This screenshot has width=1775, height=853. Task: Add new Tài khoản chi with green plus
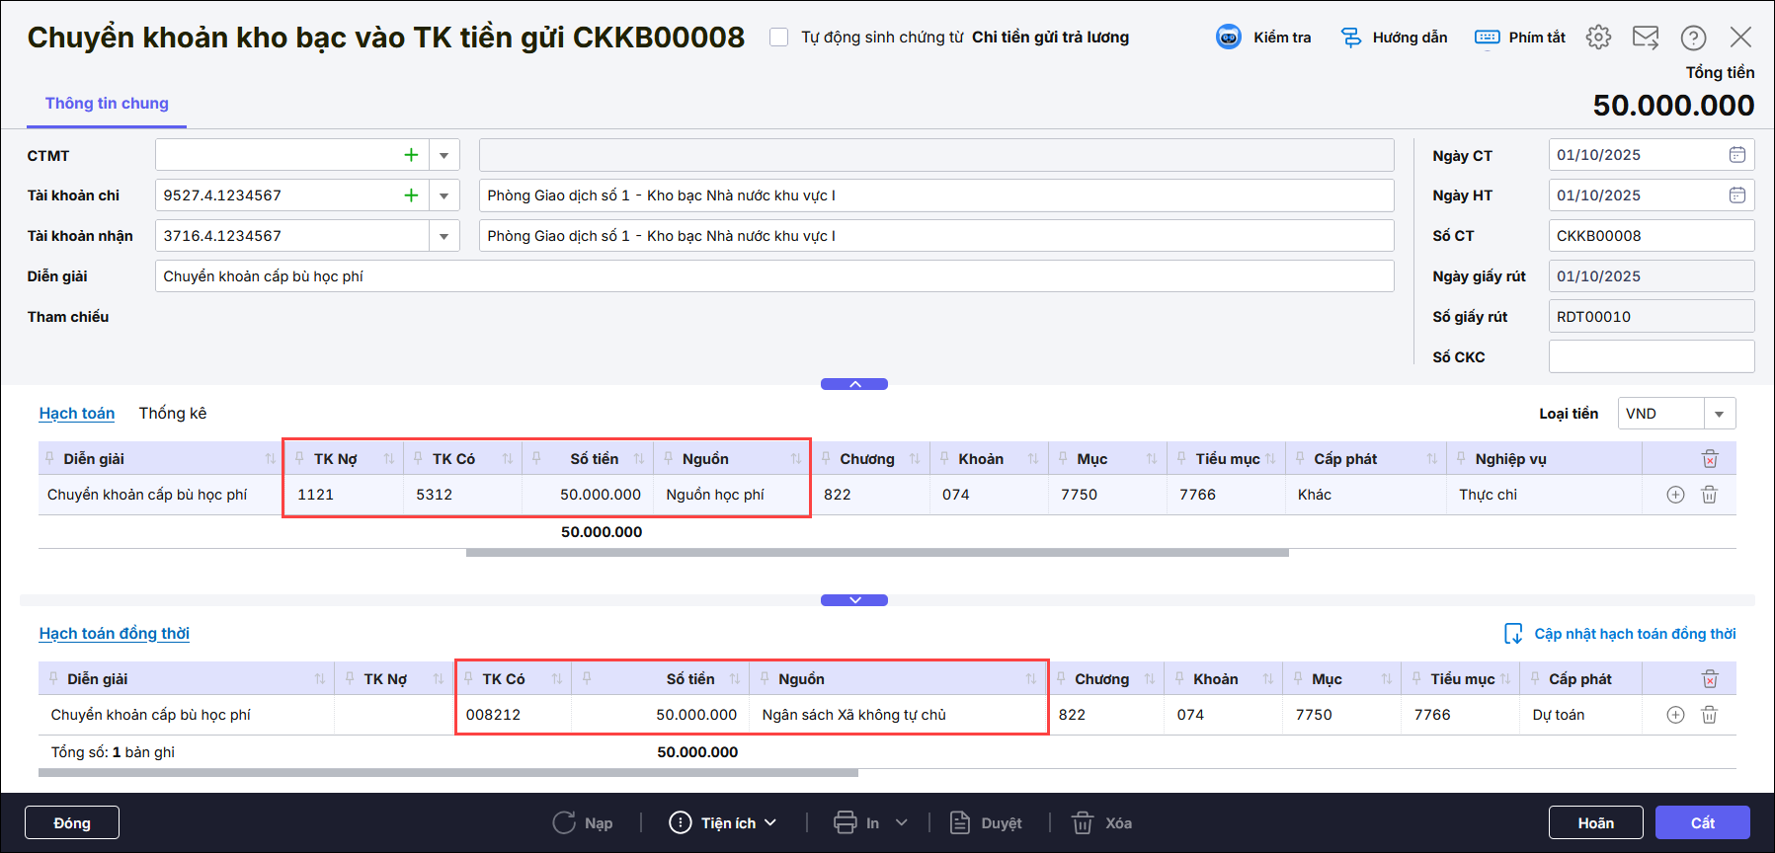pyautogui.click(x=411, y=195)
